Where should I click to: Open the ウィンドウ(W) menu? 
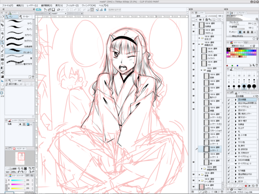pos(88,6)
